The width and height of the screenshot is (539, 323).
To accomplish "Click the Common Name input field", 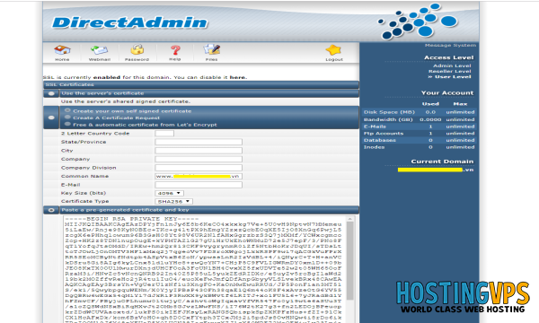I will coord(199,176).
